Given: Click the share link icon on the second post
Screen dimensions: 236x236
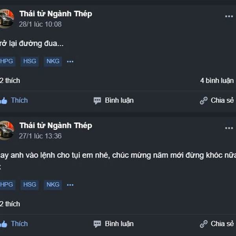Looking at the screenshot, I should [203, 224].
